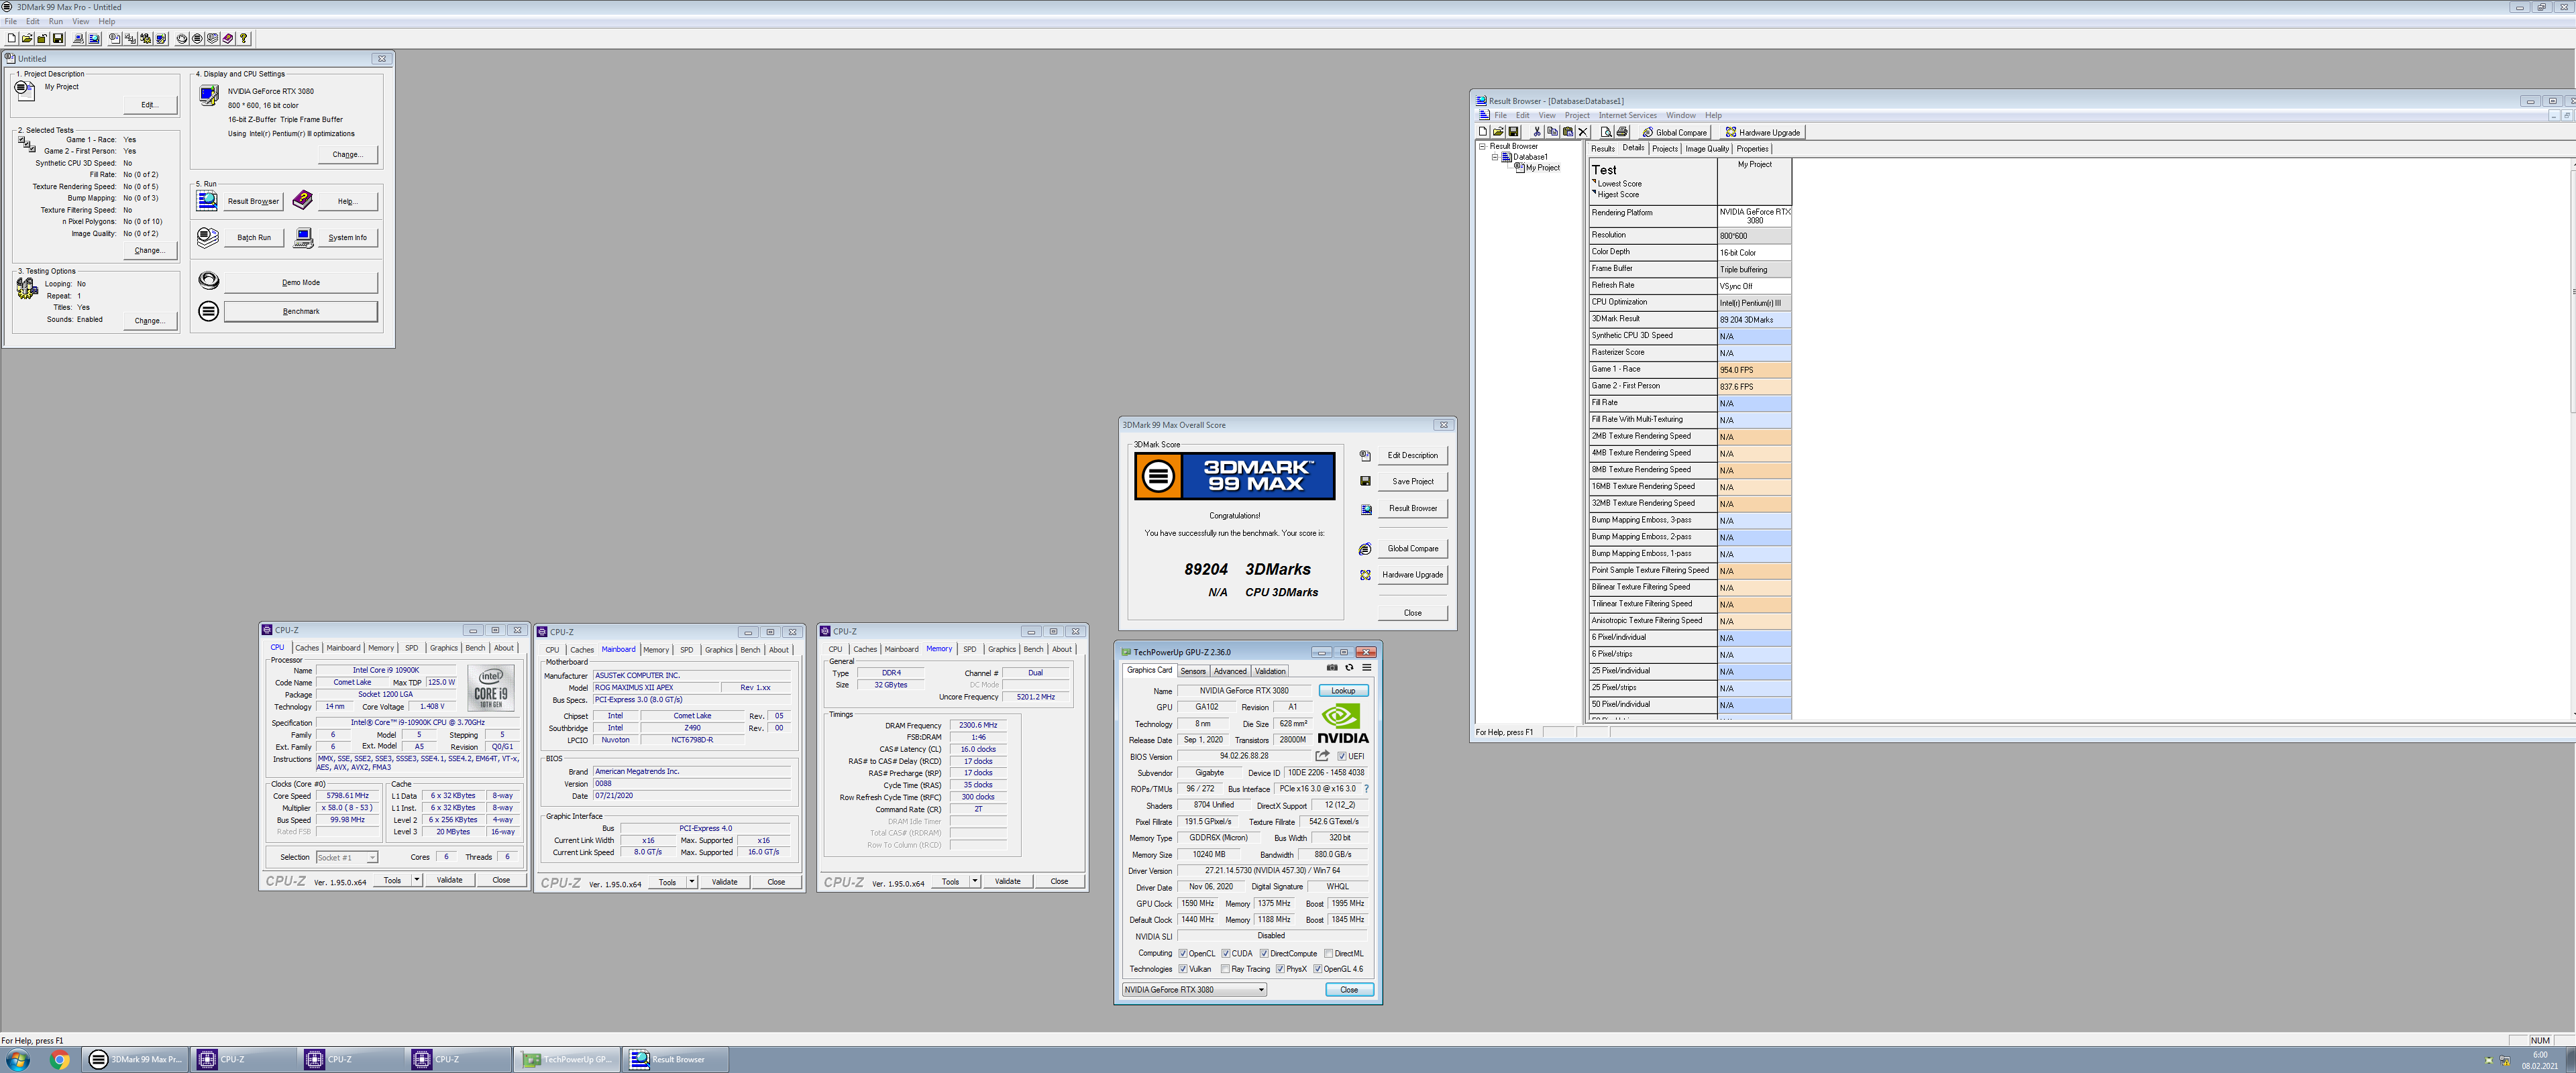This screenshot has height=1073, width=2576.
Task: Toggle the Ray Tracing checkbox in GPU-Z
Action: [x=1225, y=969]
